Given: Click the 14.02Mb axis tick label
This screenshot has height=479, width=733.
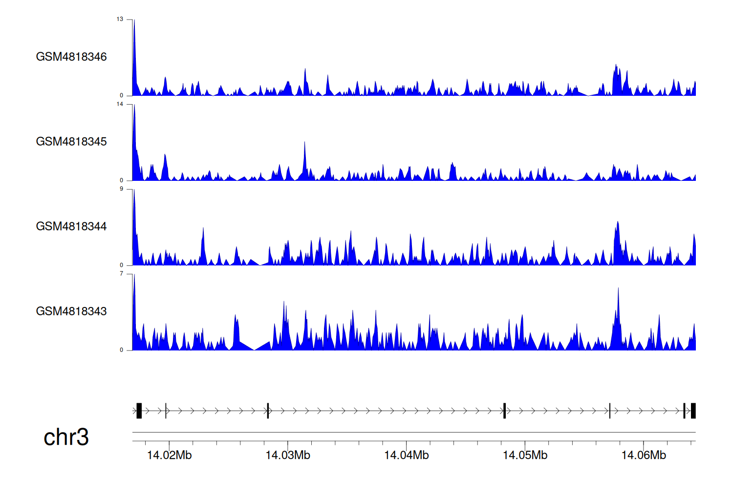Looking at the screenshot, I should pyautogui.click(x=169, y=455).
